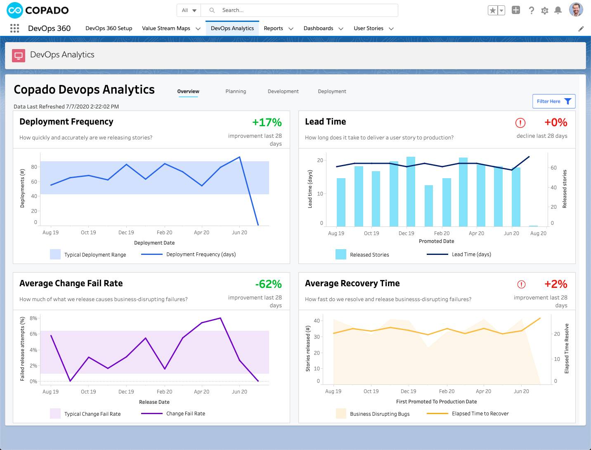Screen dimensions: 591x450
Task: Switch to the Planning tab
Action: (236, 91)
